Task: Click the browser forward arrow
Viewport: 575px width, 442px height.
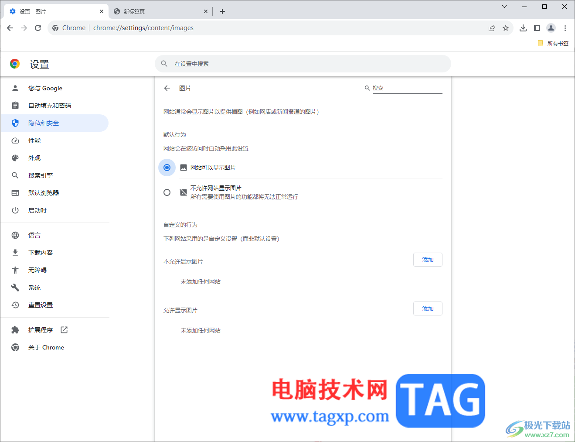Action: tap(24, 28)
